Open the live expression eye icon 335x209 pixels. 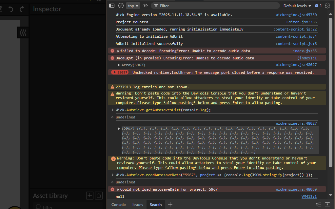[x=145, y=6]
